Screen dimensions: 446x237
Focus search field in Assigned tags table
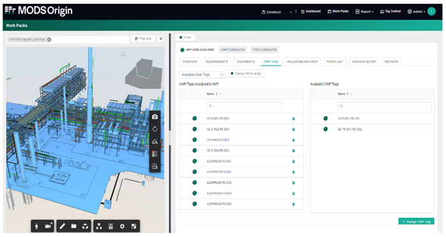[x=244, y=106]
